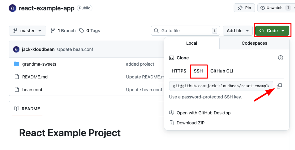
Task: Click the green Code button
Action: pyautogui.click(x=272, y=31)
